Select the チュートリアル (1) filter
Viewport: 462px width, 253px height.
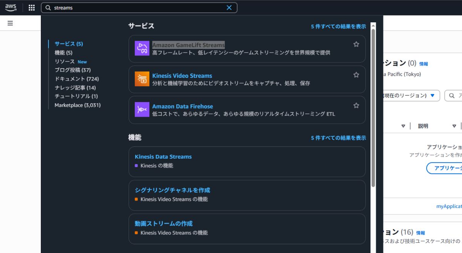76,96
